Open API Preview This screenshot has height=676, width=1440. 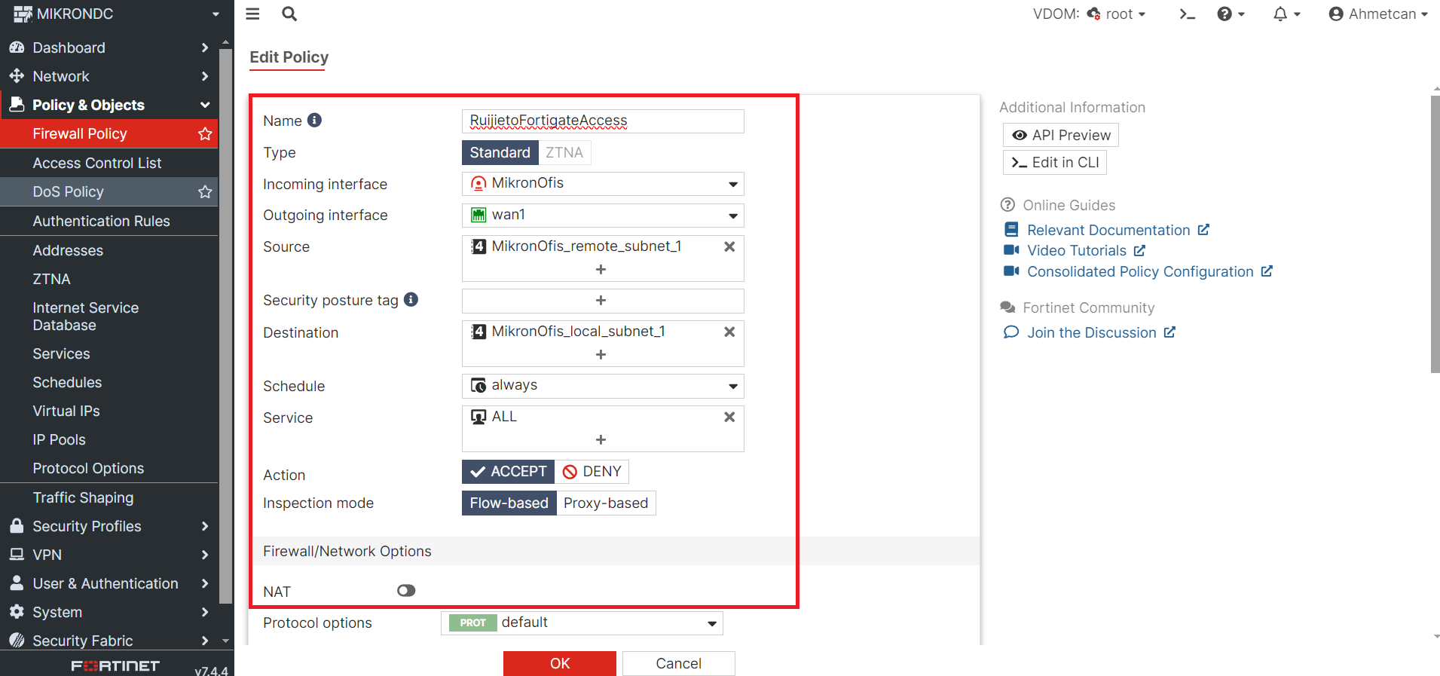tap(1061, 135)
